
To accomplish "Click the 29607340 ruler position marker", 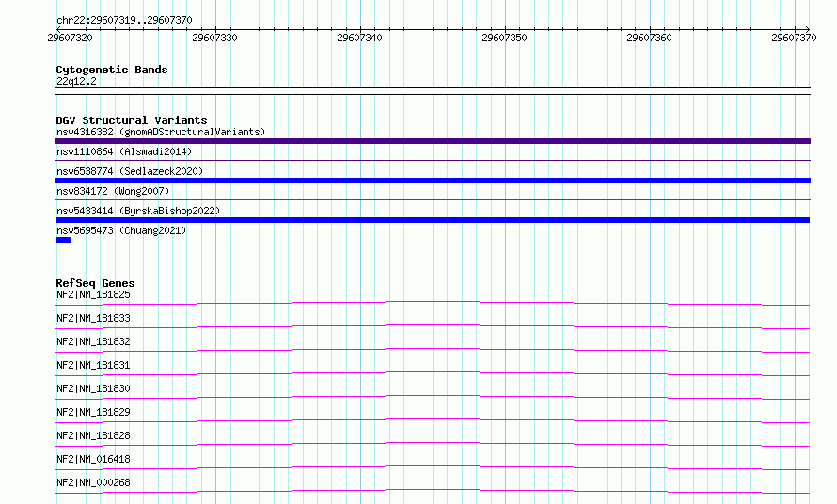I will [360, 38].
